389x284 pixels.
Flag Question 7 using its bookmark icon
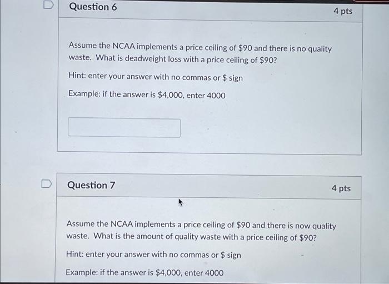coord(47,183)
